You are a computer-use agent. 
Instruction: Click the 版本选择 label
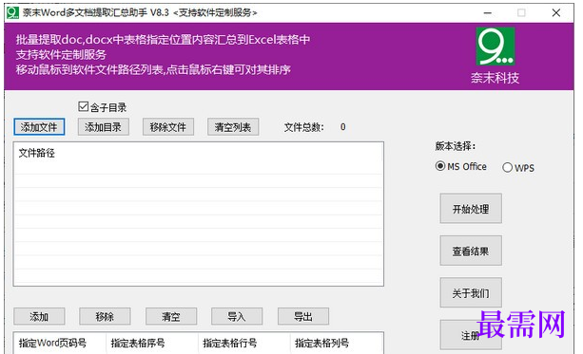coord(456,146)
